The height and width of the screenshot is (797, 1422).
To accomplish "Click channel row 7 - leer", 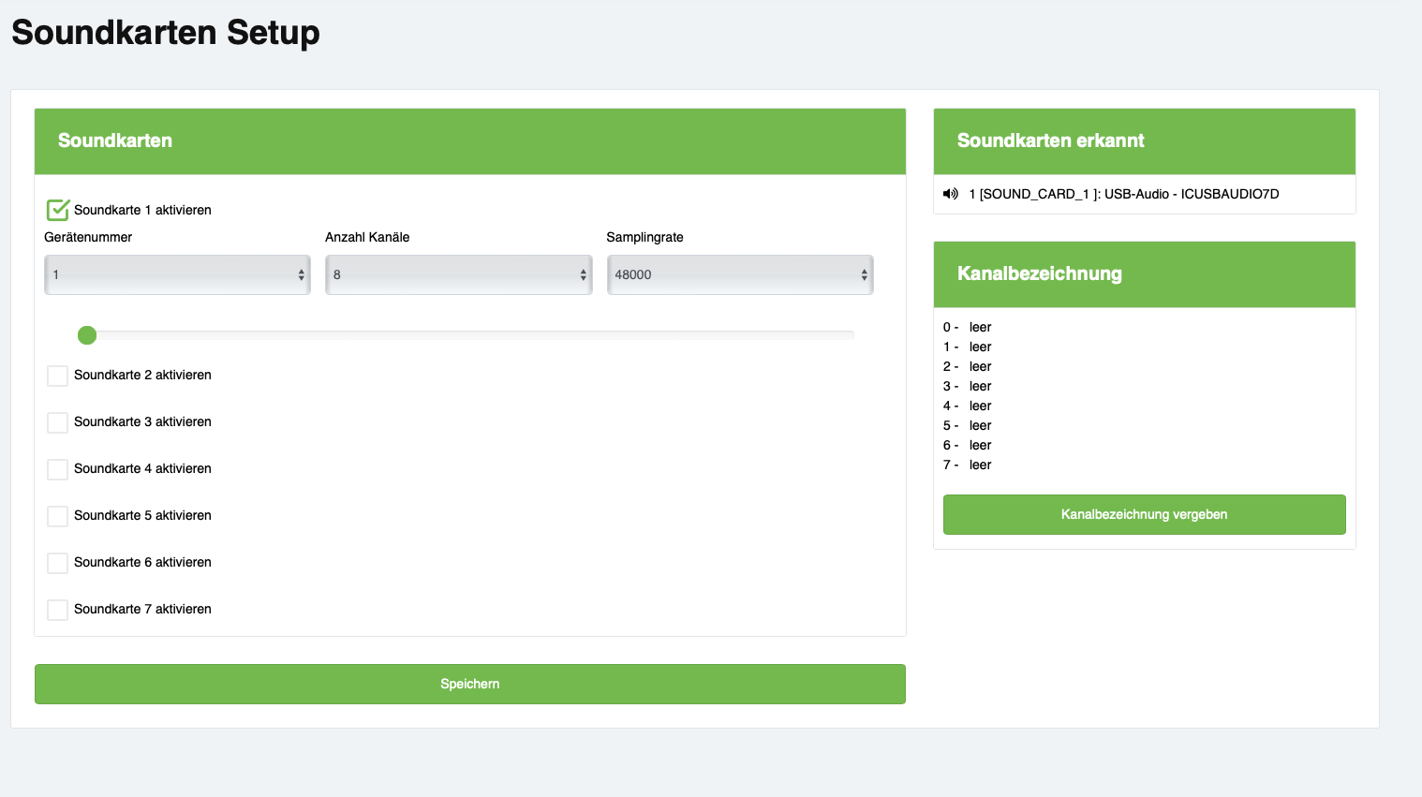I will (x=968, y=465).
